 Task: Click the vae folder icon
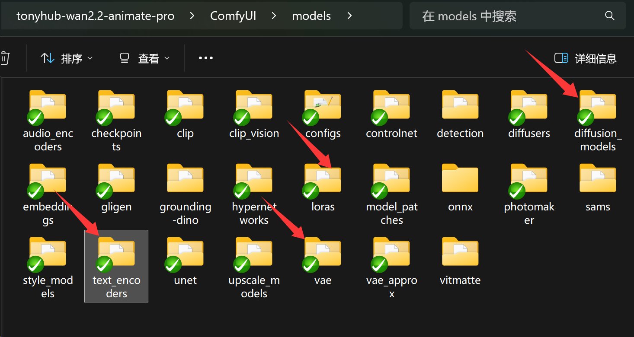click(323, 252)
